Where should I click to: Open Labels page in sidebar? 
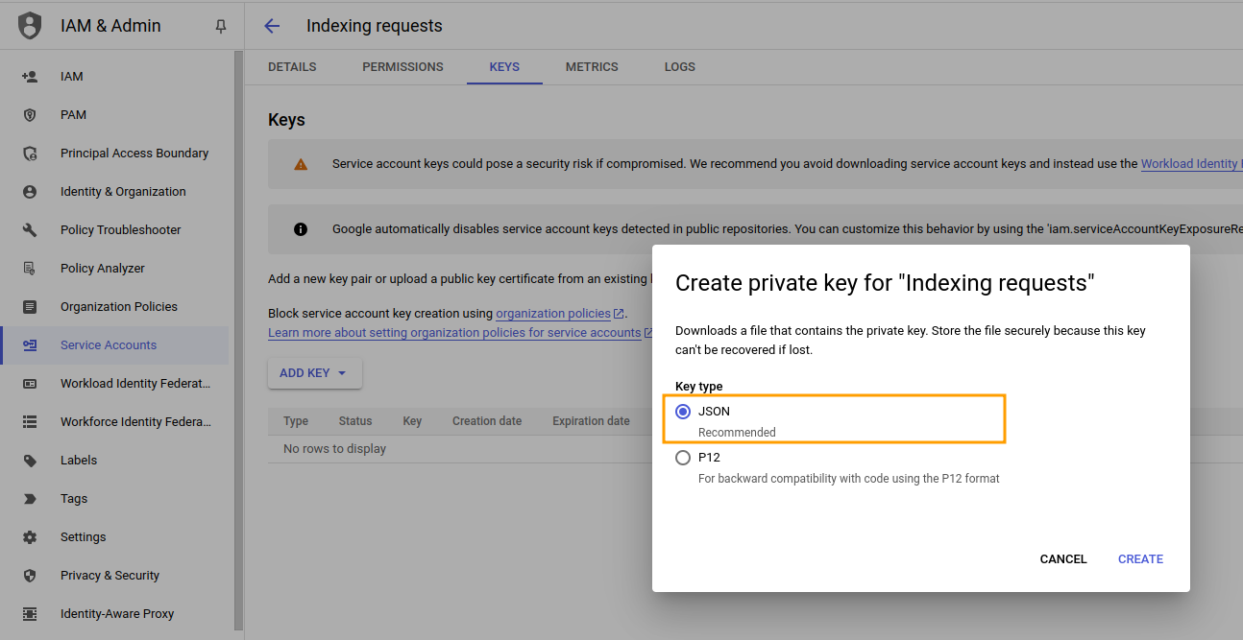tap(114, 460)
